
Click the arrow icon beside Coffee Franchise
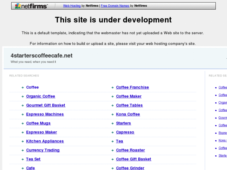112,88
